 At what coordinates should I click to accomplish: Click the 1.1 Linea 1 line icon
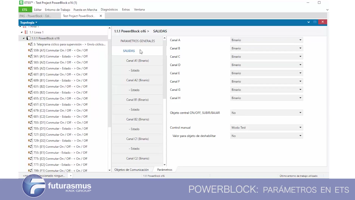tap(26, 32)
